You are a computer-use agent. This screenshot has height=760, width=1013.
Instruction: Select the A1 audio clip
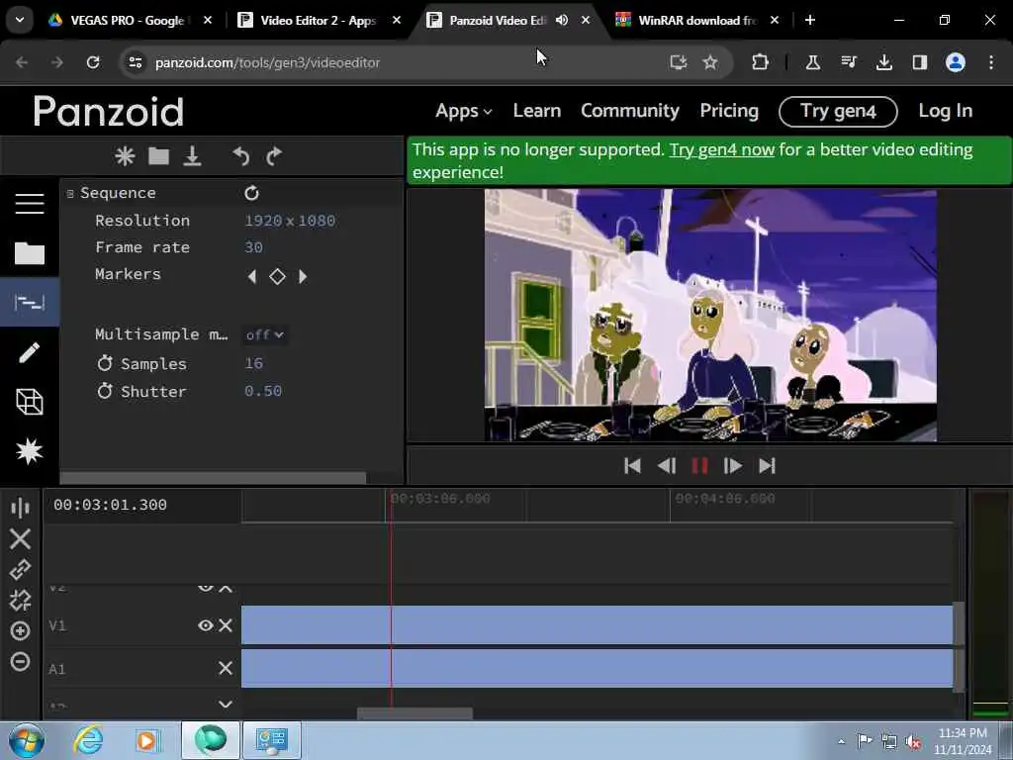(597, 668)
